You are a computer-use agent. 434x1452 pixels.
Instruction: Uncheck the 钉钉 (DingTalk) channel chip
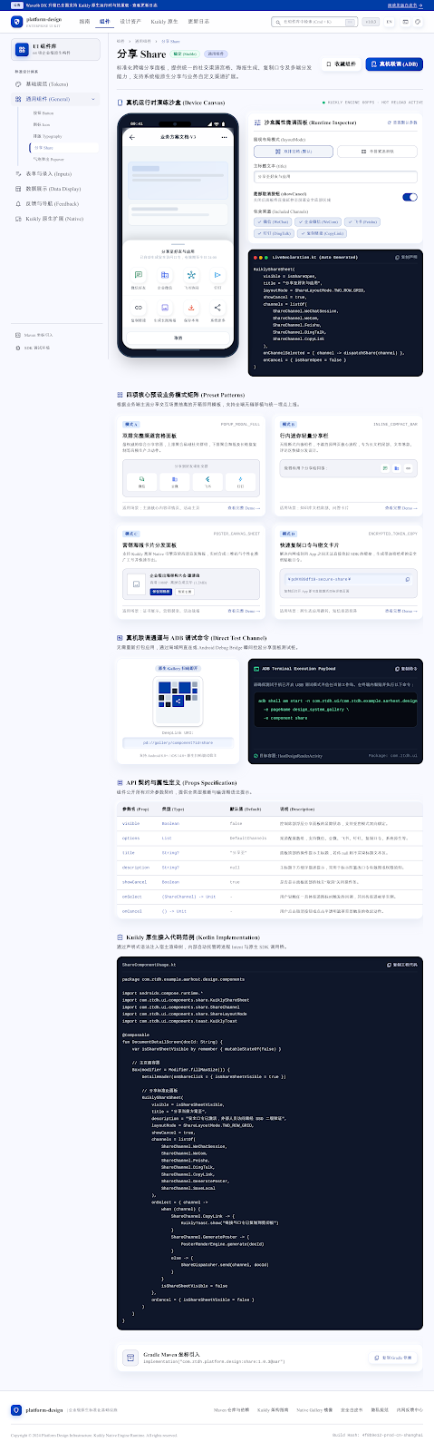275,233
